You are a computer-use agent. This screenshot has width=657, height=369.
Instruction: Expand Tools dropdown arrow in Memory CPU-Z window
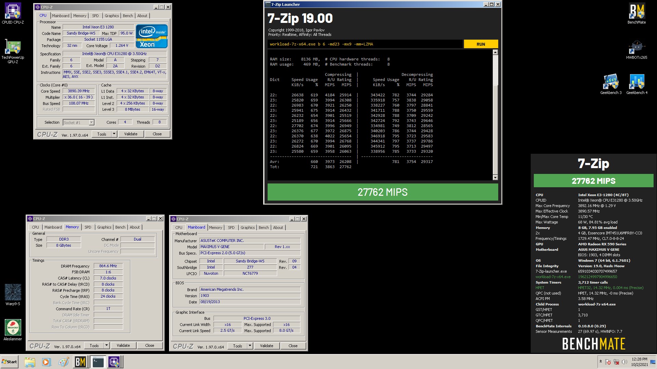coord(106,345)
